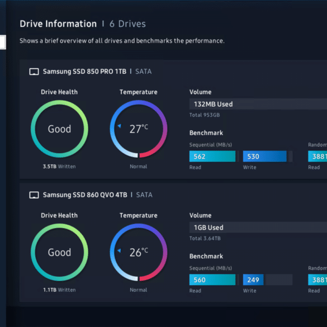Click the drive icon beside Samsung SSD 850 PRO

(34, 72)
